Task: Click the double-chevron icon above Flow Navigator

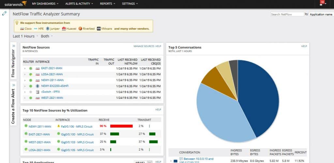Action: [14, 46]
